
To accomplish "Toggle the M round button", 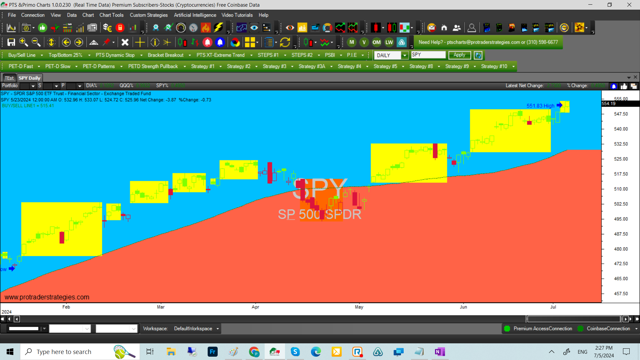I will 351,42.
